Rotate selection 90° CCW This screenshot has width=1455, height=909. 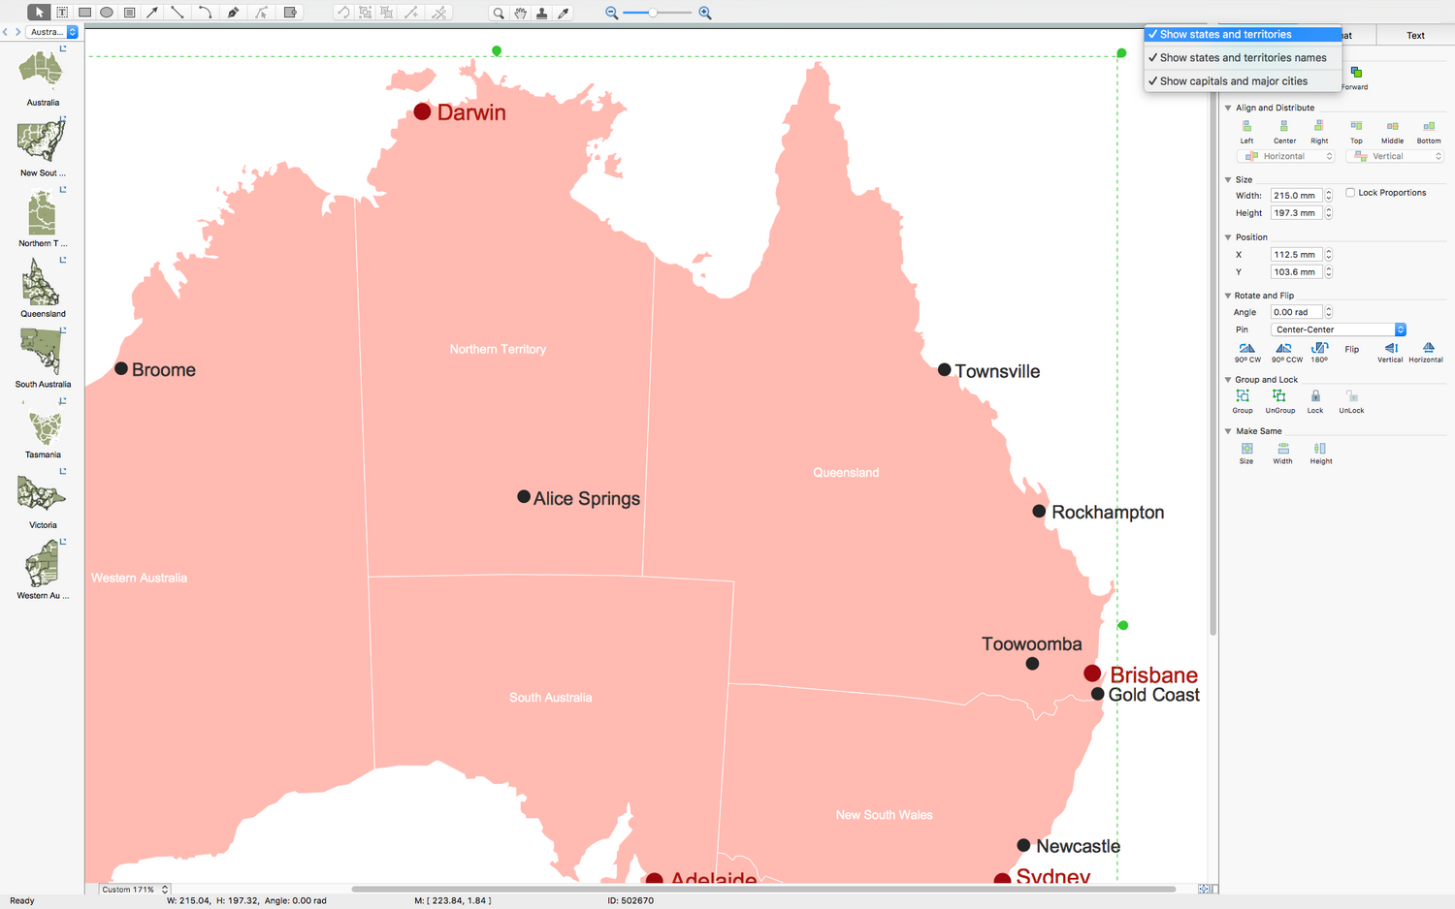coord(1286,352)
